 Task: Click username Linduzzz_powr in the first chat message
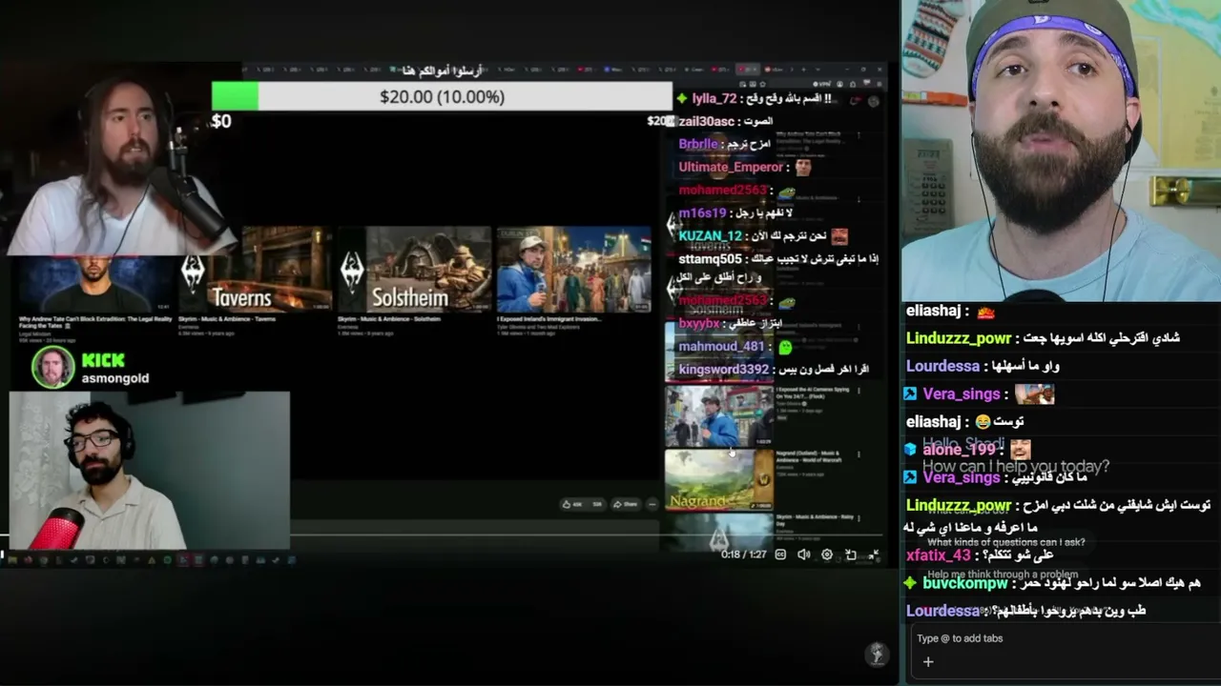tap(959, 338)
